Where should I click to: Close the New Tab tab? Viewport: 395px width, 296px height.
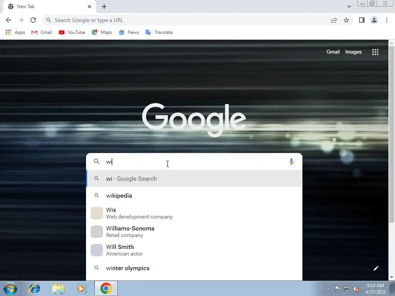[x=89, y=7]
